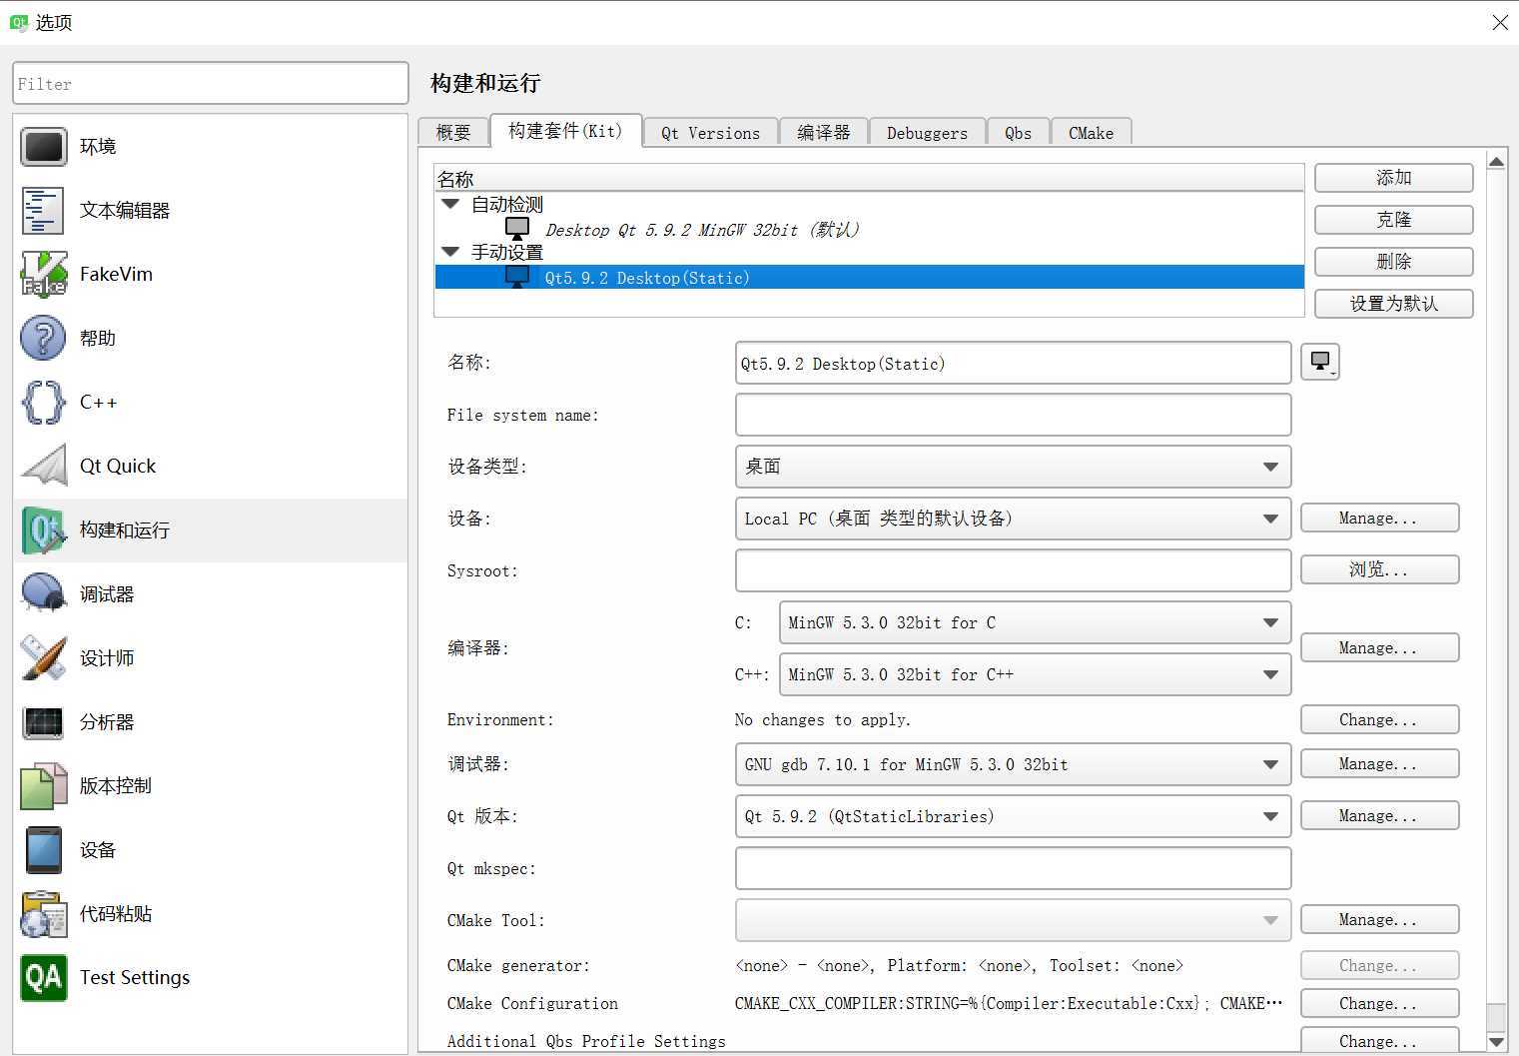Open the FakeVim settings icon
Viewport: 1519px width, 1056px height.
tap(43, 275)
